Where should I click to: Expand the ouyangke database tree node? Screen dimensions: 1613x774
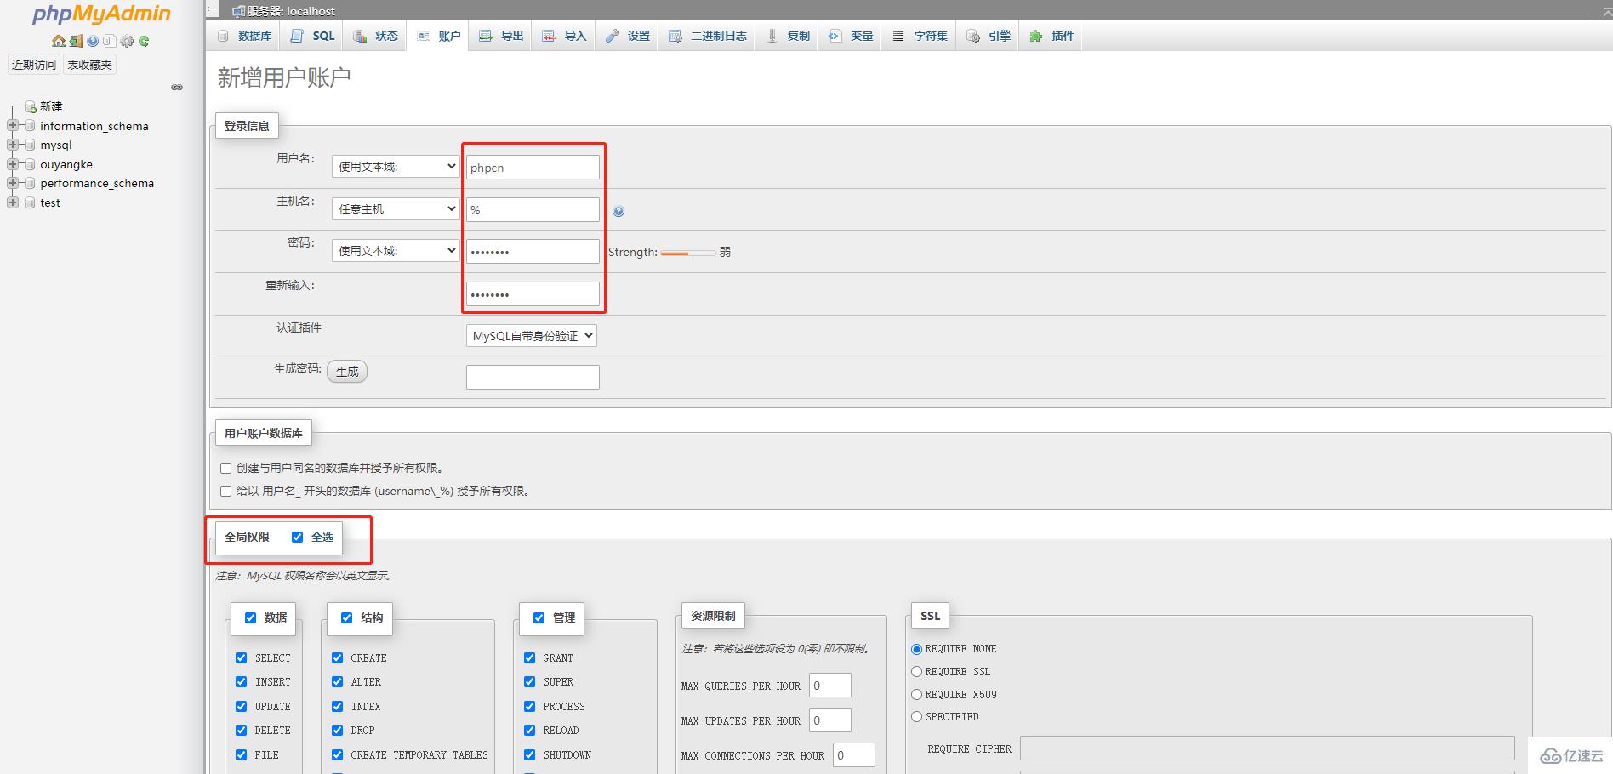tap(12, 164)
